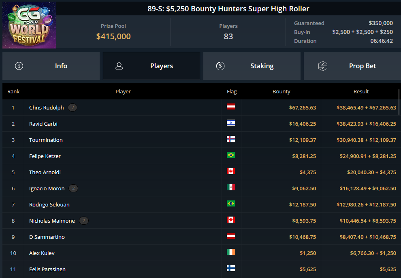The image size is (401, 278).
Task: Click rank number 10 in the table
Action: pyautogui.click(x=13, y=253)
